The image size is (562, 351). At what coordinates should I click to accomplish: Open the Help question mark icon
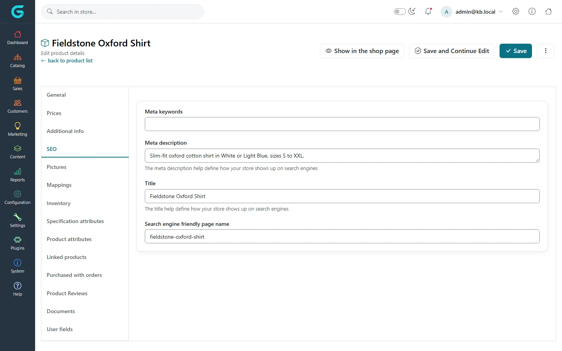pos(18,285)
